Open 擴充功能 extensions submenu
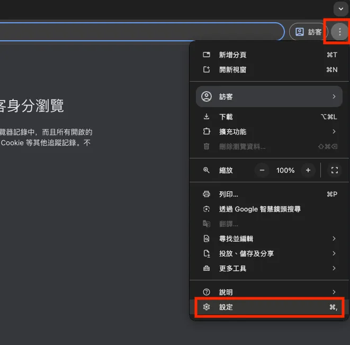Viewport: 350px width, 345px height. [269, 131]
